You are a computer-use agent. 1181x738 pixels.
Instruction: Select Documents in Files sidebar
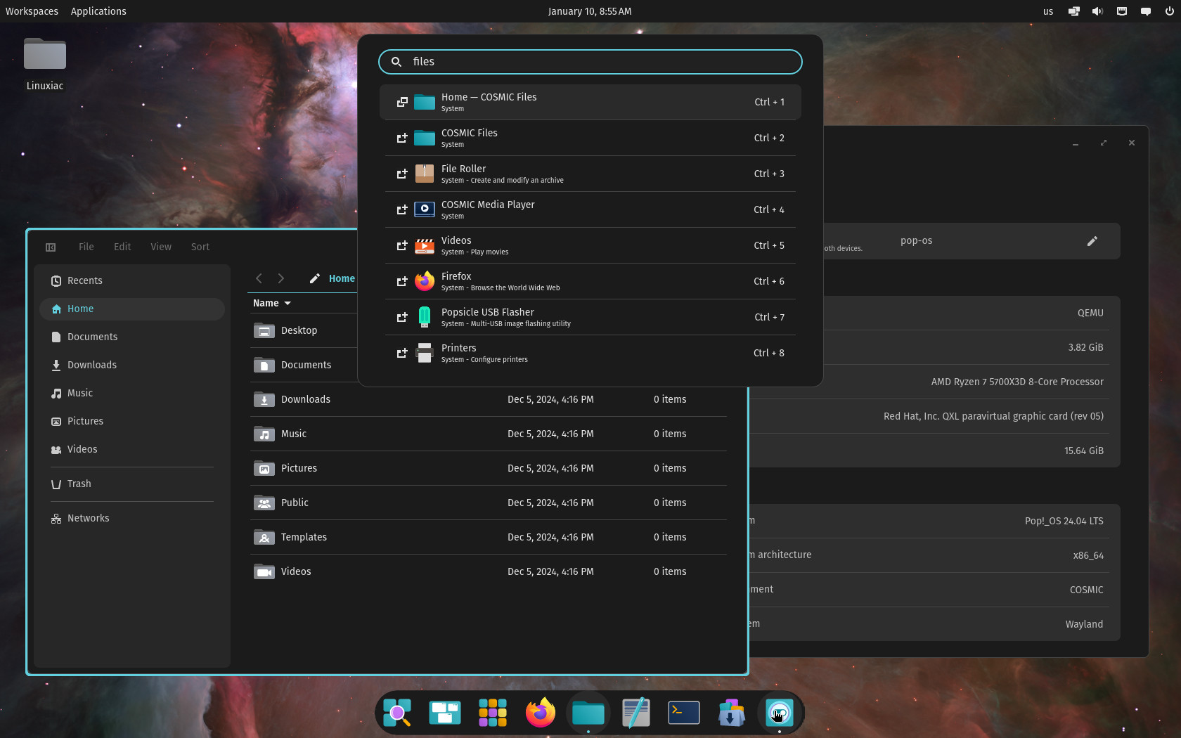point(132,337)
